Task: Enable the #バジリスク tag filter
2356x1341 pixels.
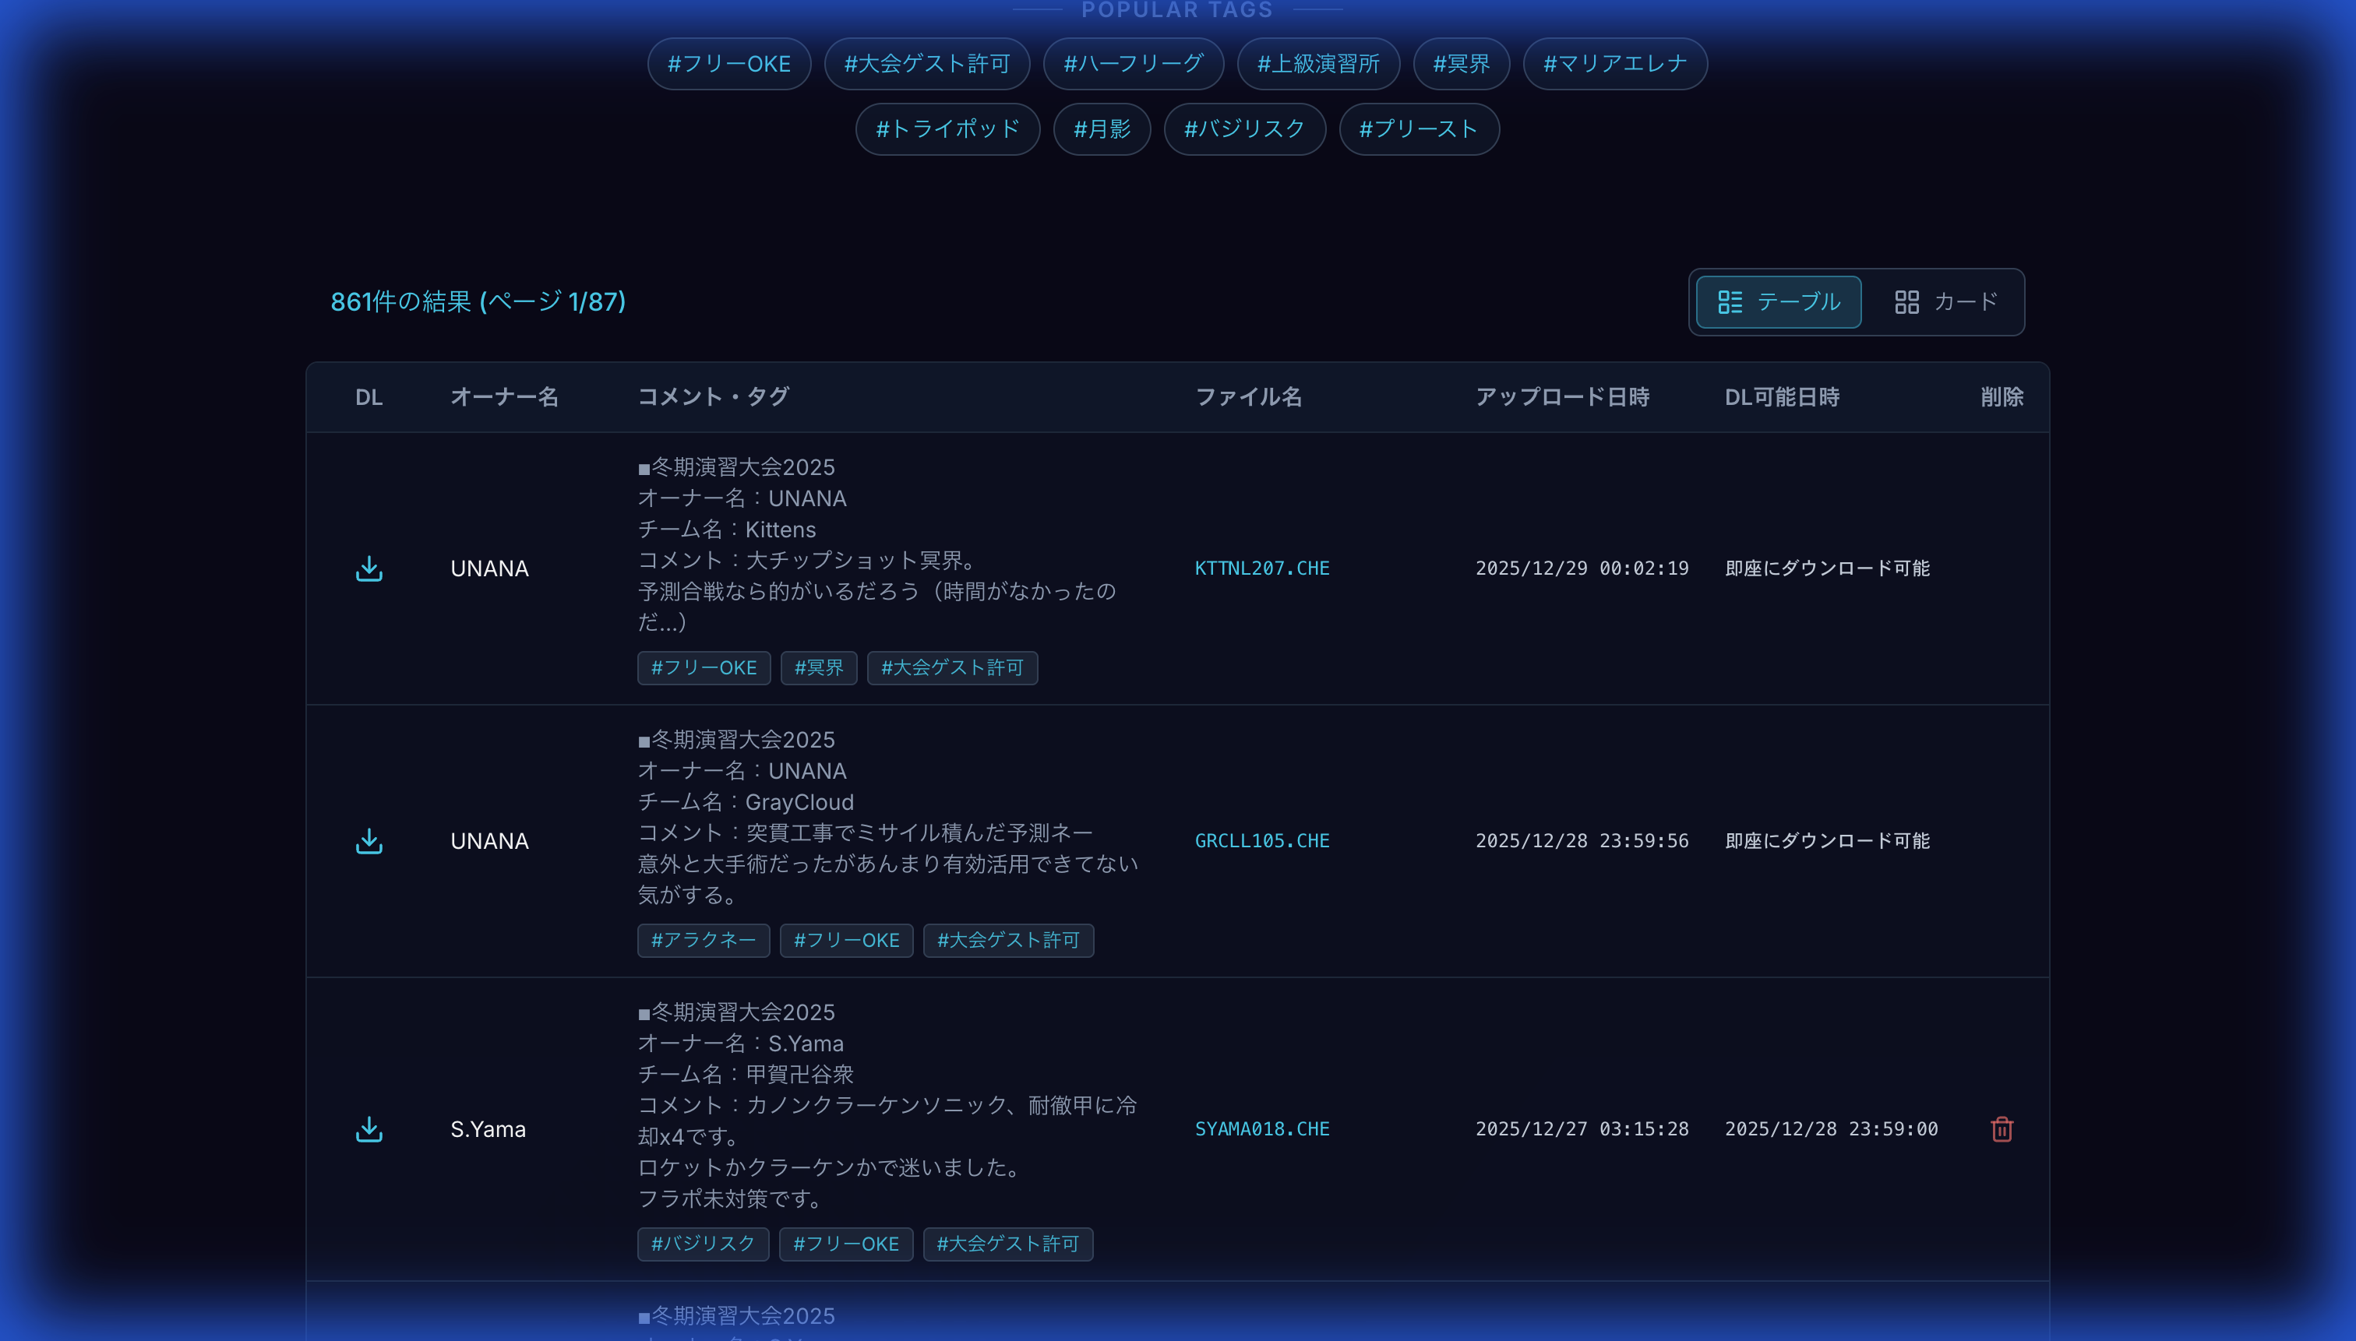Action: (x=1244, y=129)
